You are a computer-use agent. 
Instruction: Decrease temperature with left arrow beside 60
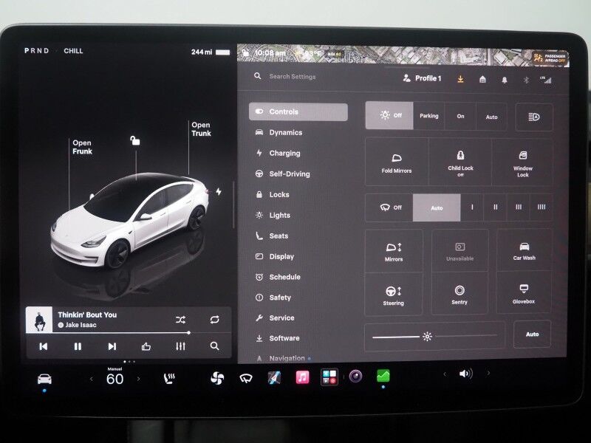(91, 379)
